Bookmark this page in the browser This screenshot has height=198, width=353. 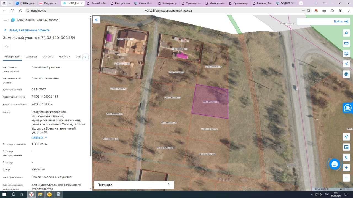click(x=309, y=10)
